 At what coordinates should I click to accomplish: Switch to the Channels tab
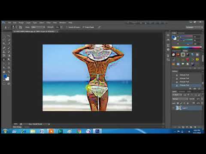click(182, 92)
